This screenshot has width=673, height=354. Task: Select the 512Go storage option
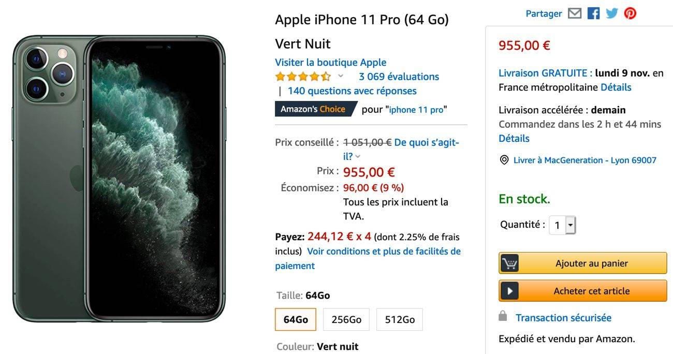[x=399, y=319]
